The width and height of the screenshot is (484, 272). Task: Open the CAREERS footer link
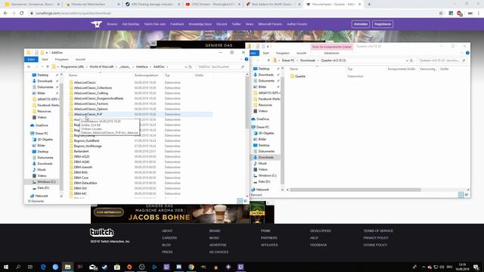tap(169, 238)
